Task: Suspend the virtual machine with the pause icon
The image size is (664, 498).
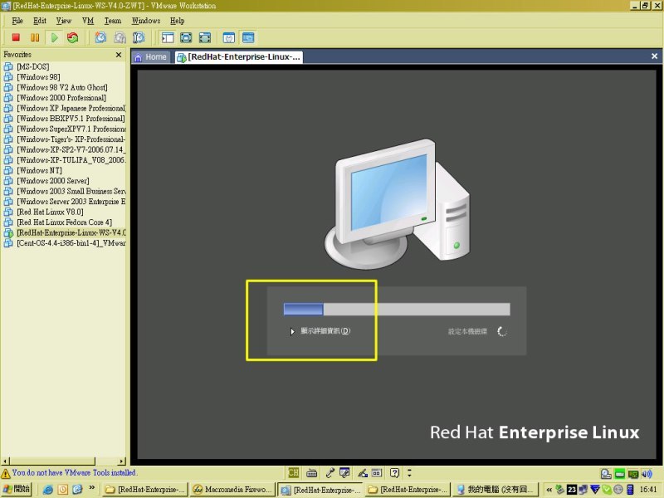Action: pos(35,37)
